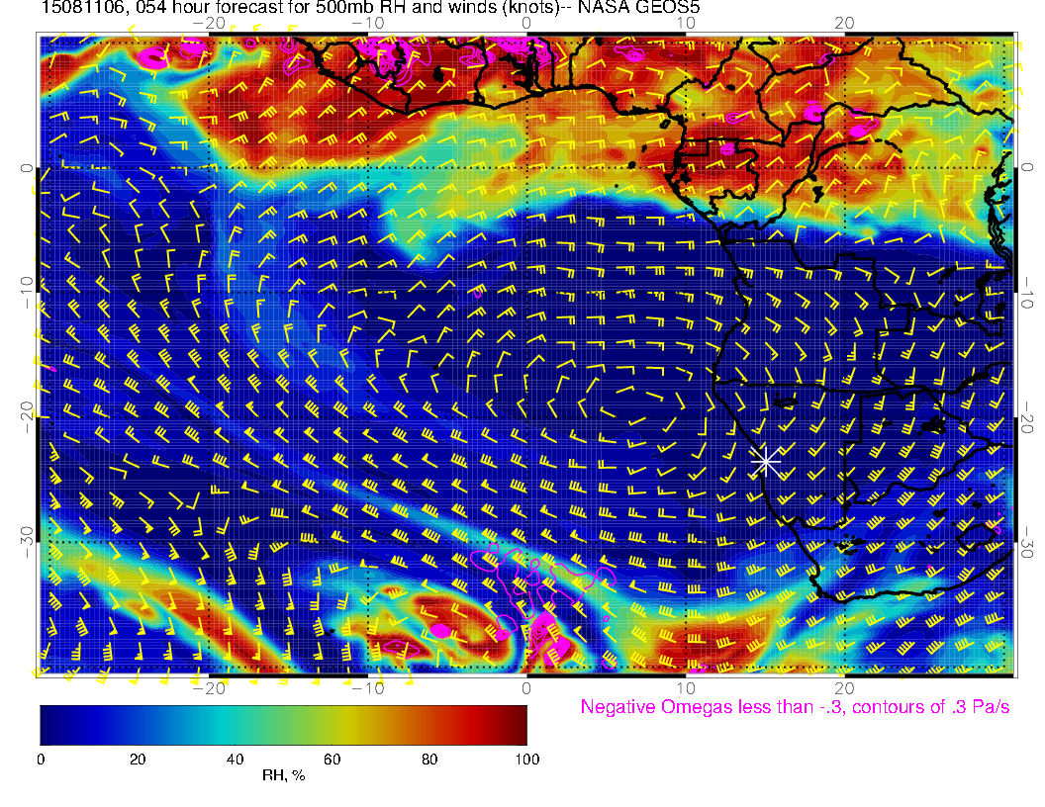
Task: Click the '10' longitude label on the top axis
Action: [686, 24]
